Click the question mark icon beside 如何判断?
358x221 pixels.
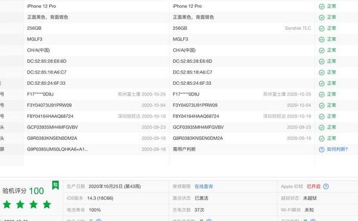(x=321, y=149)
